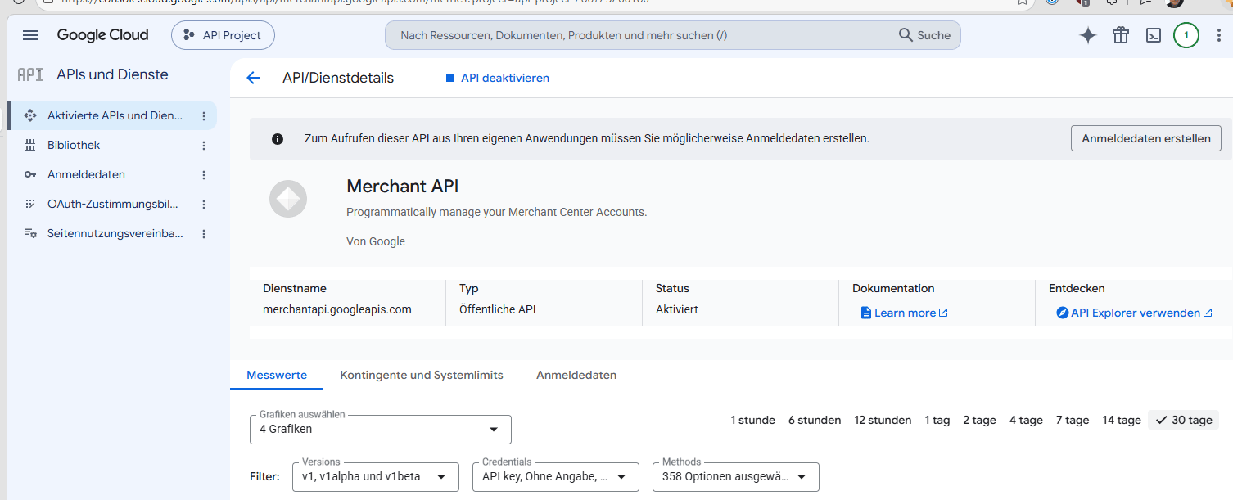This screenshot has width=1233, height=500.
Task: Open more options for Aktivierte APIs
Action: (204, 116)
